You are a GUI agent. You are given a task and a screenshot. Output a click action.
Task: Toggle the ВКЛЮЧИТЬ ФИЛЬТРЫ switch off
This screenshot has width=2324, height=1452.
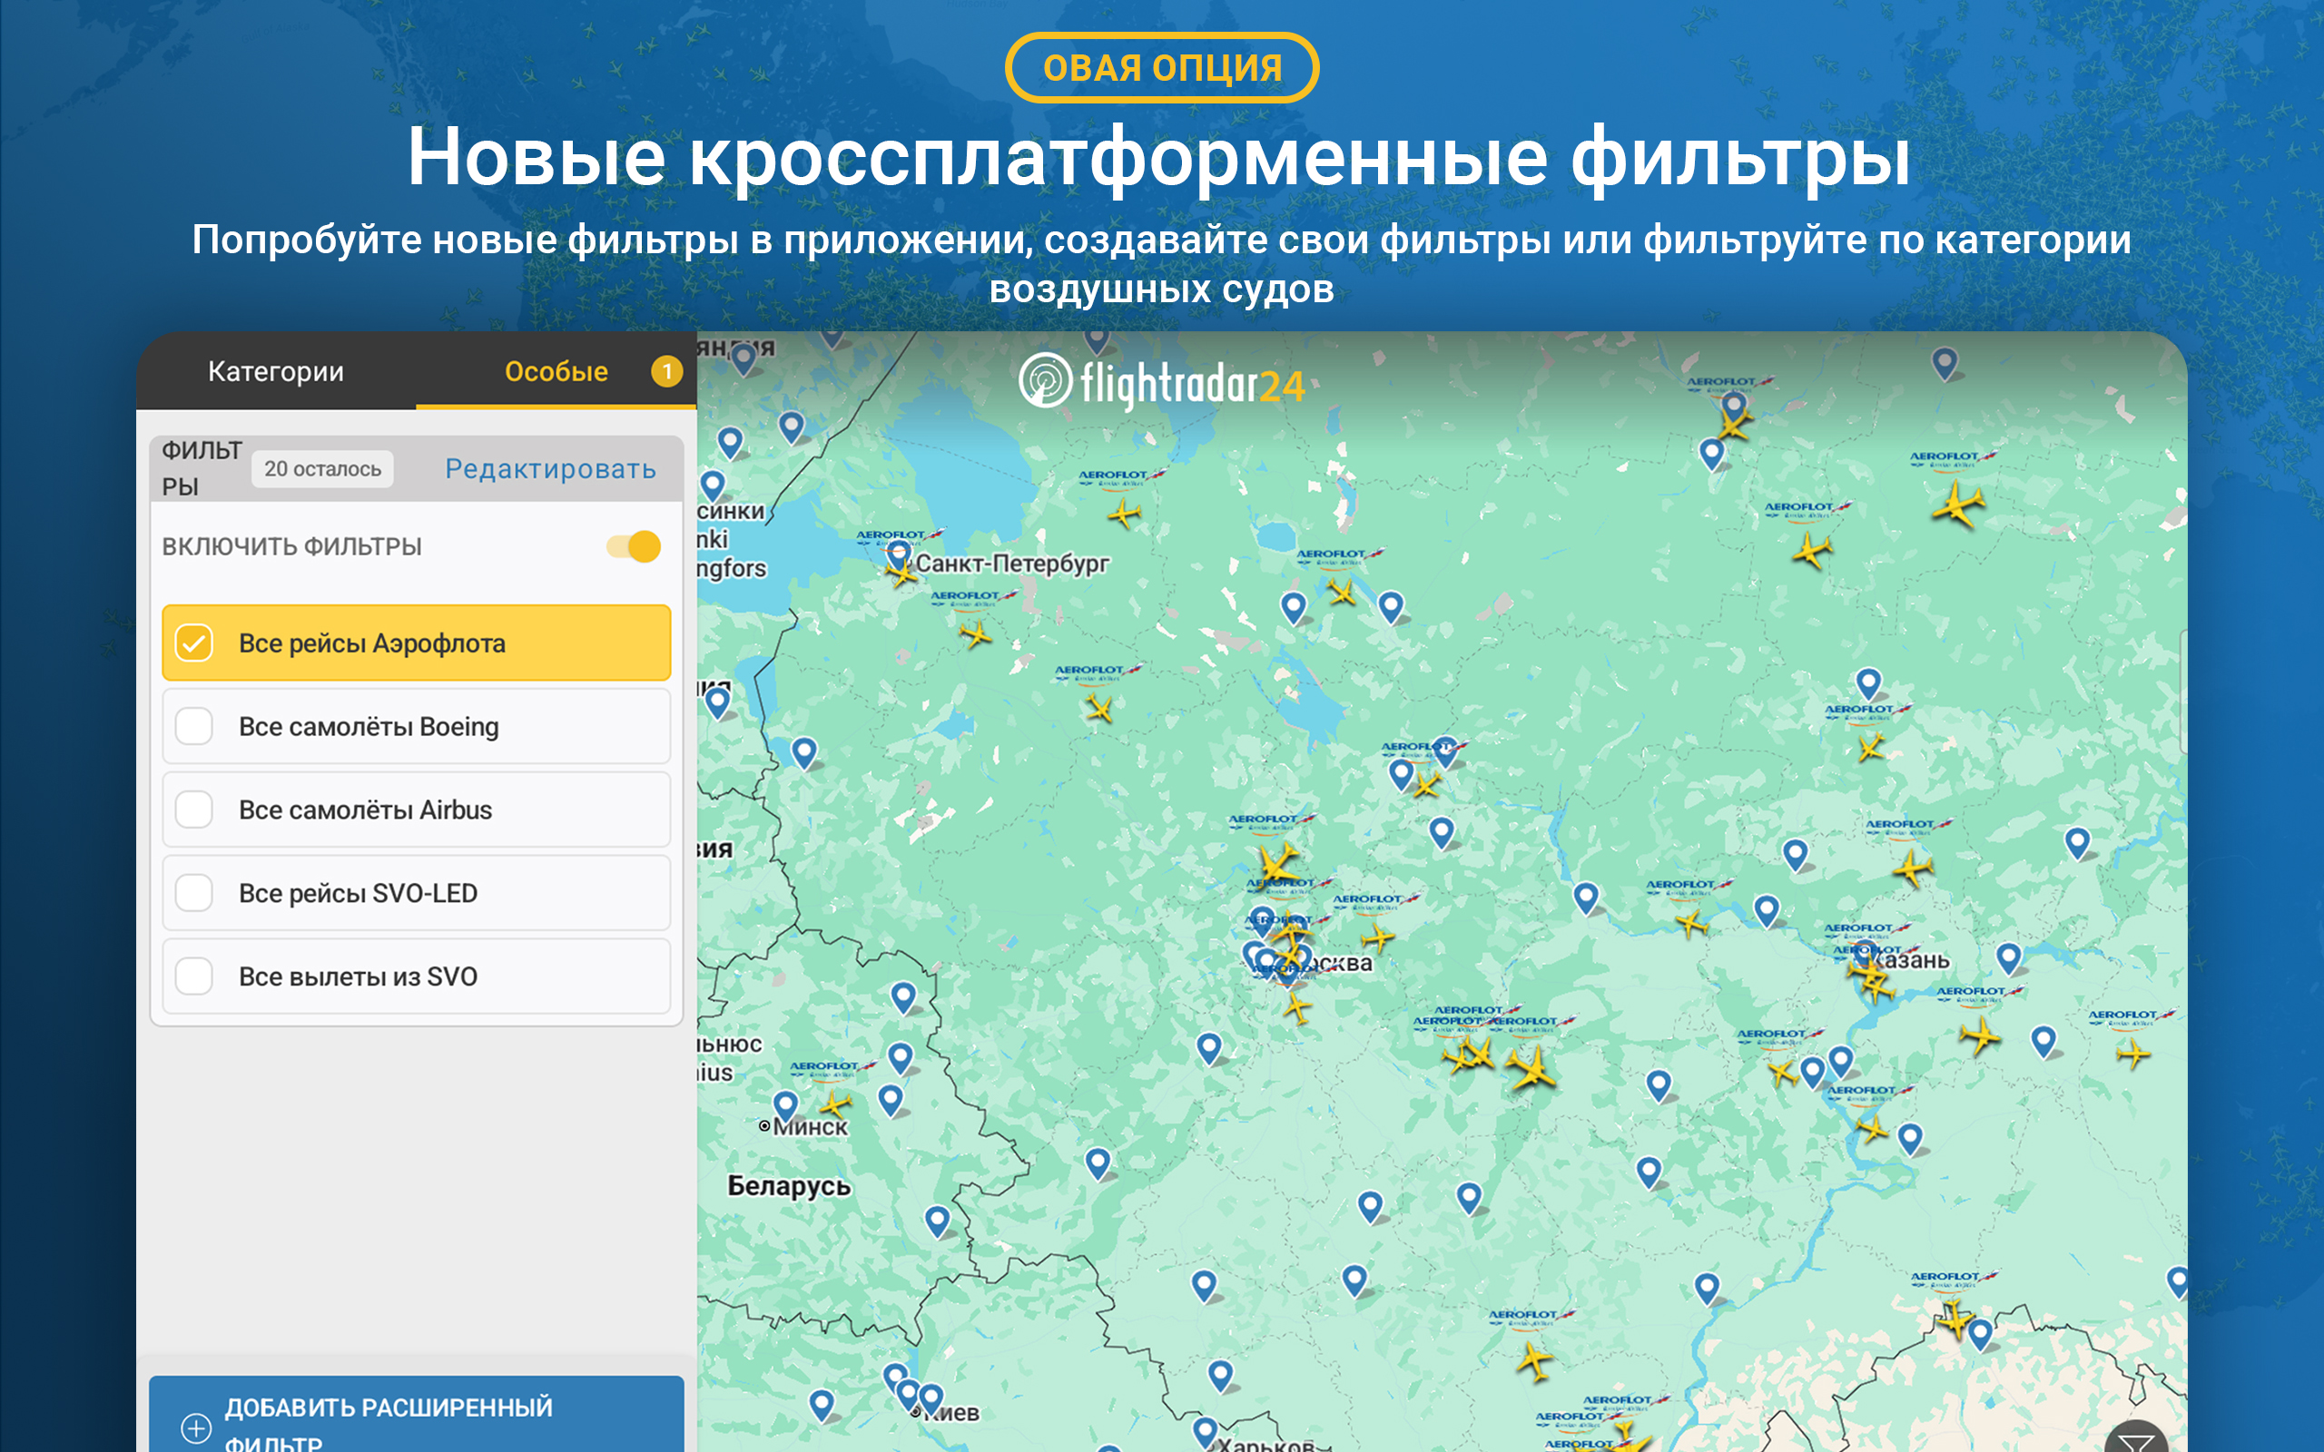pyautogui.click(x=634, y=546)
